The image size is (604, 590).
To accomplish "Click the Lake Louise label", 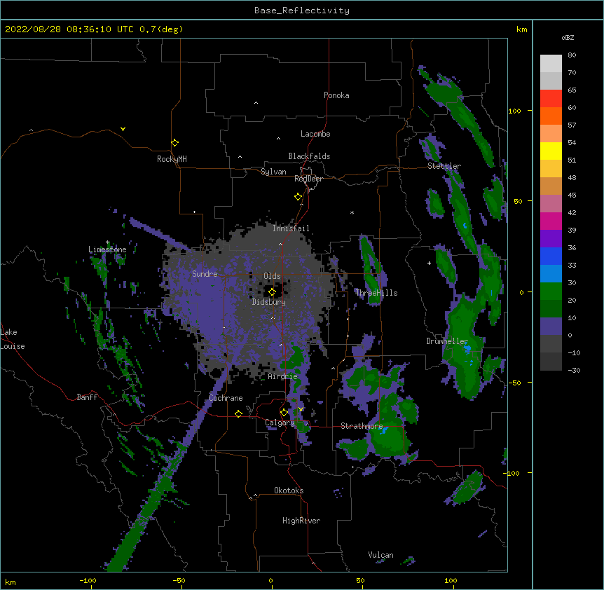I will 13,339.
